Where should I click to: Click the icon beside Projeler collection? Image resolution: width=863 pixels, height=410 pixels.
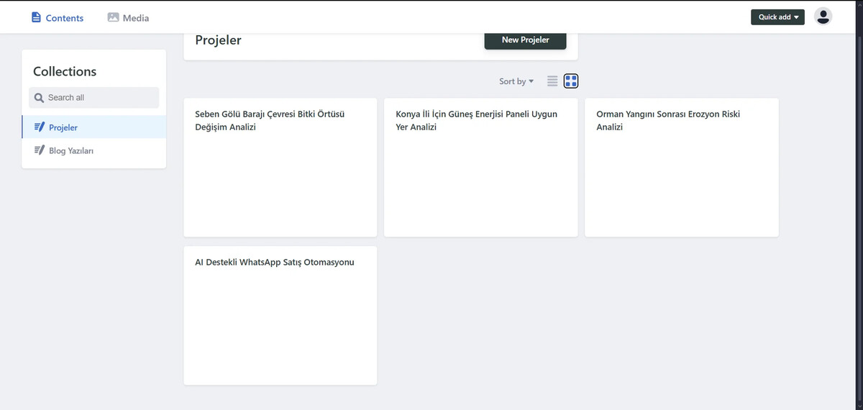click(40, 127)
